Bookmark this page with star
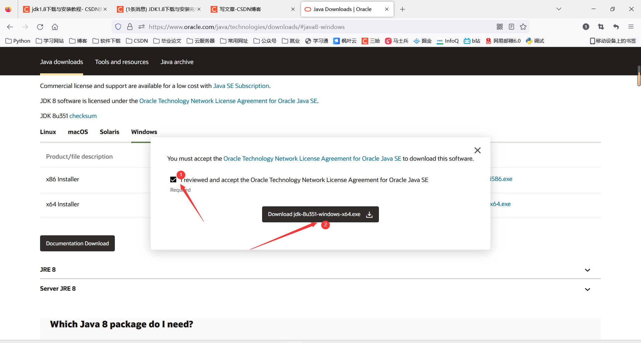Screen dimensions: 641x343 click(x=523, y=27)
